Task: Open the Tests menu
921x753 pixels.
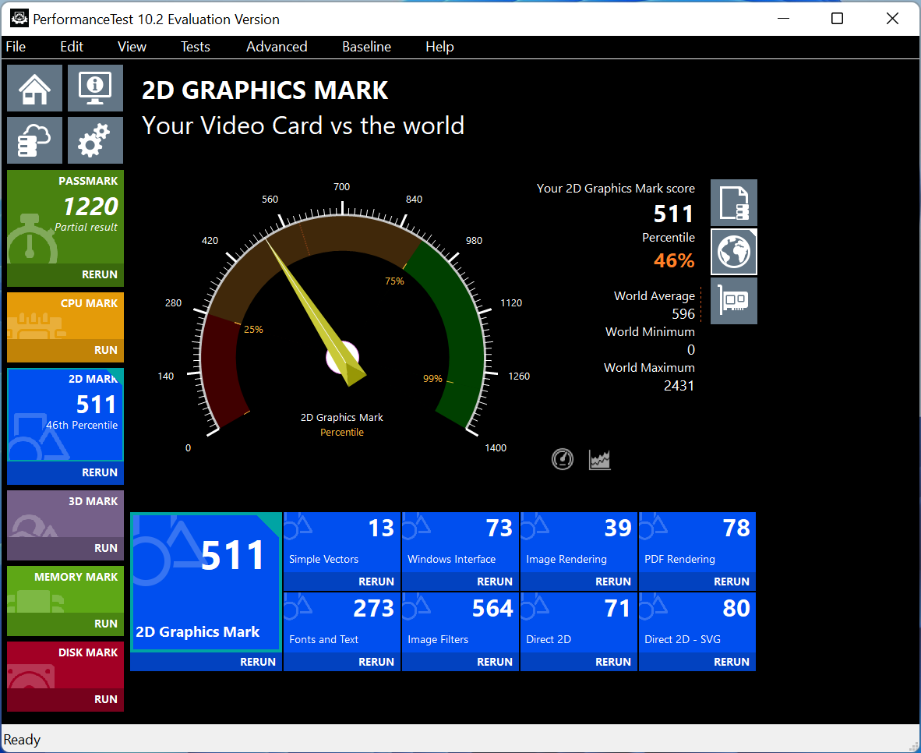Action: pos(195,47)
